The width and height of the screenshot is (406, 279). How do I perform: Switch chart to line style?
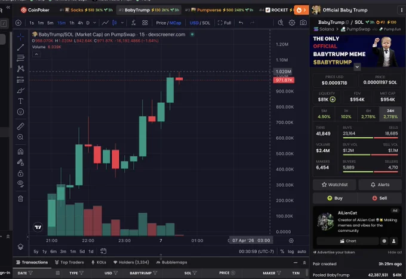105,23
